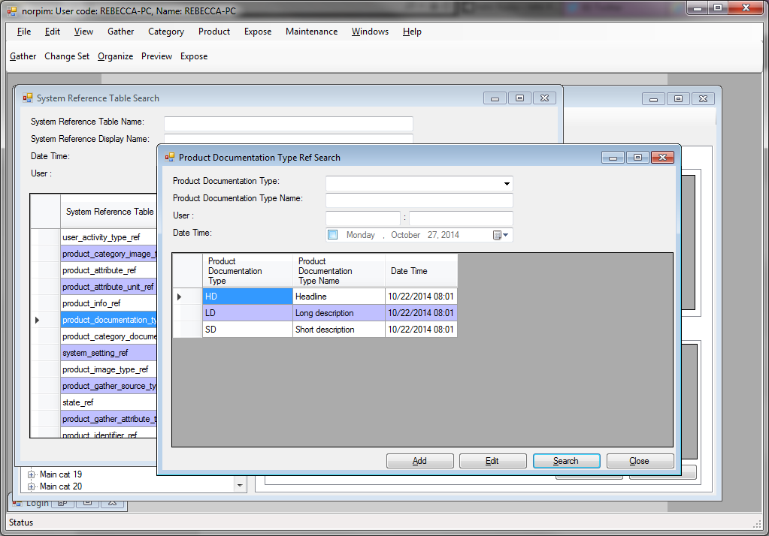Expand the Main cat 20 tree node

(32, 486)
